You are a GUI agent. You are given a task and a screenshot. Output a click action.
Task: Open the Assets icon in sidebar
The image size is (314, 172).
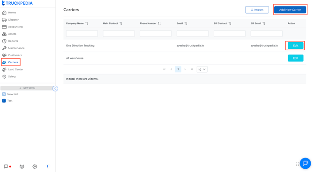(x=4, y=34)
